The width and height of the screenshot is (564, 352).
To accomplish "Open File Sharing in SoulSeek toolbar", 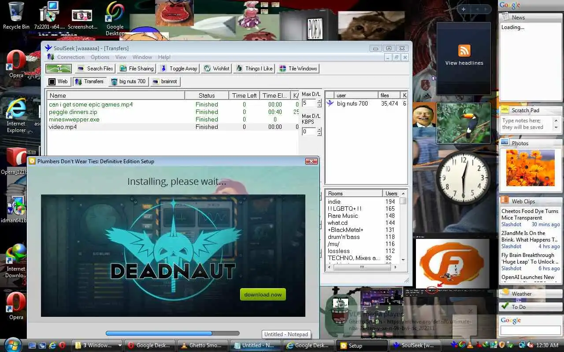I will click(x=136, y=69).
